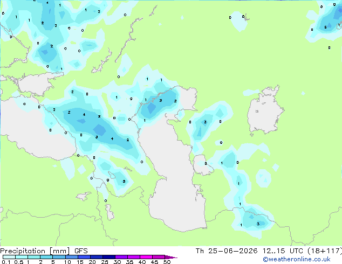Click the 10–15 mm legend swatch

tap(71, 257)
